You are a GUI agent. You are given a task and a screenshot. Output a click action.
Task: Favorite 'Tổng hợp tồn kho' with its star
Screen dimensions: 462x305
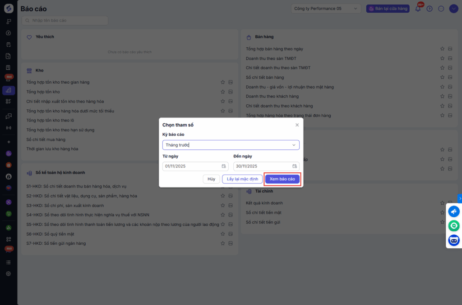tap(222, 92)
